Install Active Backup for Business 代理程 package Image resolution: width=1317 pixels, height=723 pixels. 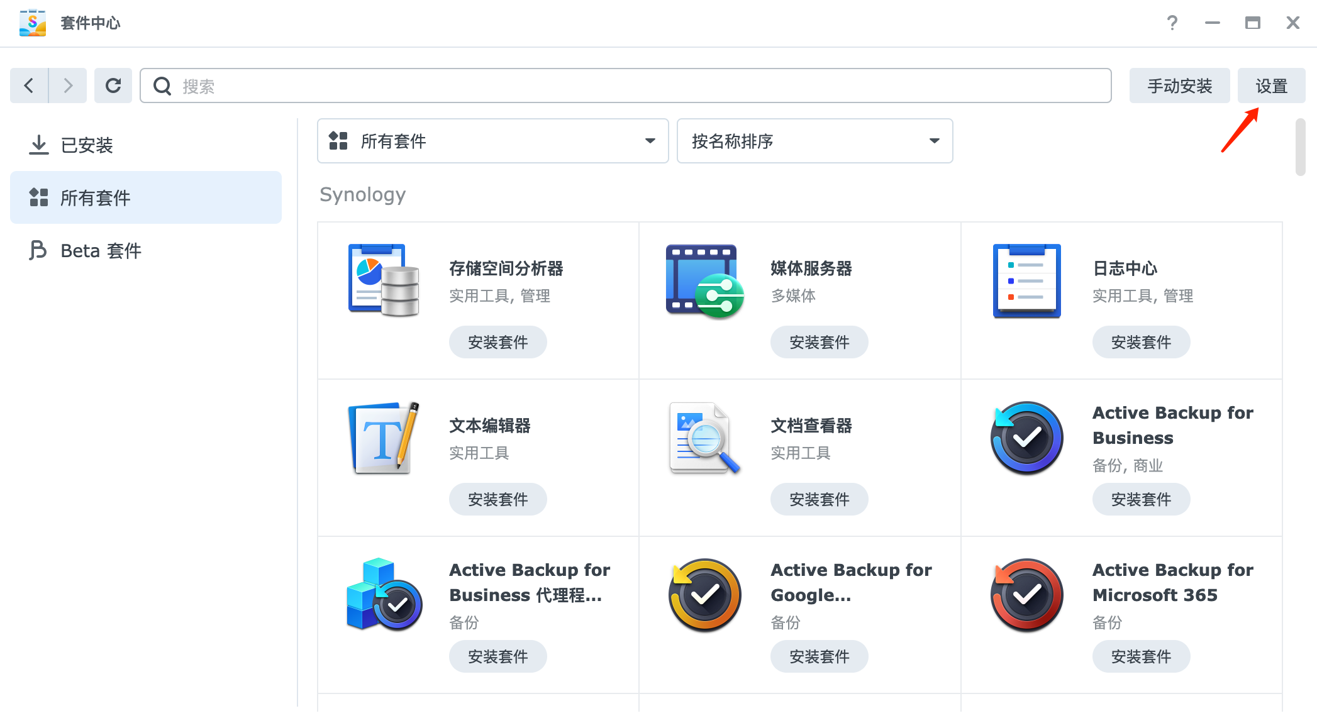click(498, 656)
